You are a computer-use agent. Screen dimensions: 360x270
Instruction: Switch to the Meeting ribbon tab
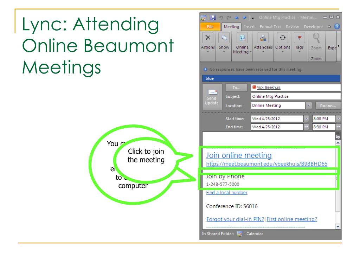tap(231, 27)
